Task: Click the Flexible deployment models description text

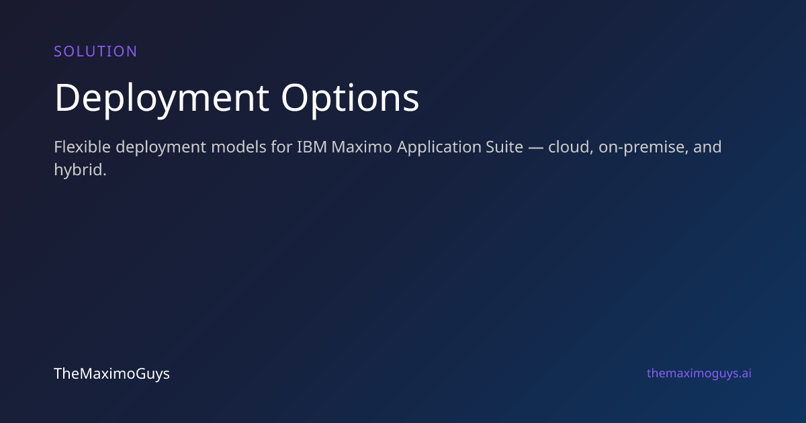Action: [x=388, y=158]
